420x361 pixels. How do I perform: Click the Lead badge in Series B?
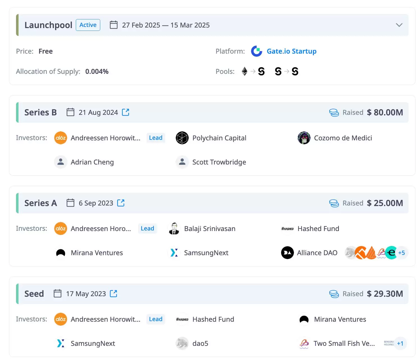click(156, 138)
